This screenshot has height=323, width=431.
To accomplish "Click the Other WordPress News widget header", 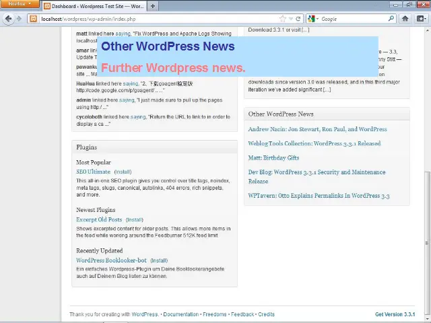I will (327, 114).
